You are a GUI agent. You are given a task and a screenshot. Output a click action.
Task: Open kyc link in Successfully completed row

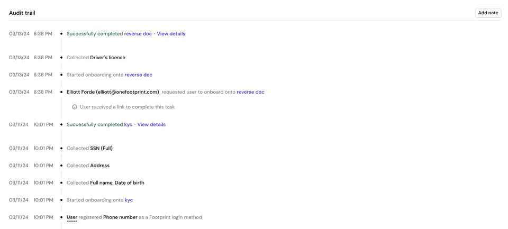point(128,125)
